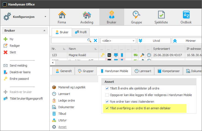Image resolution: width=202 pixels, height=131 pixels.
Task: Click the monitor icon in Magne Roald row
Action: (x=116, y=55)
